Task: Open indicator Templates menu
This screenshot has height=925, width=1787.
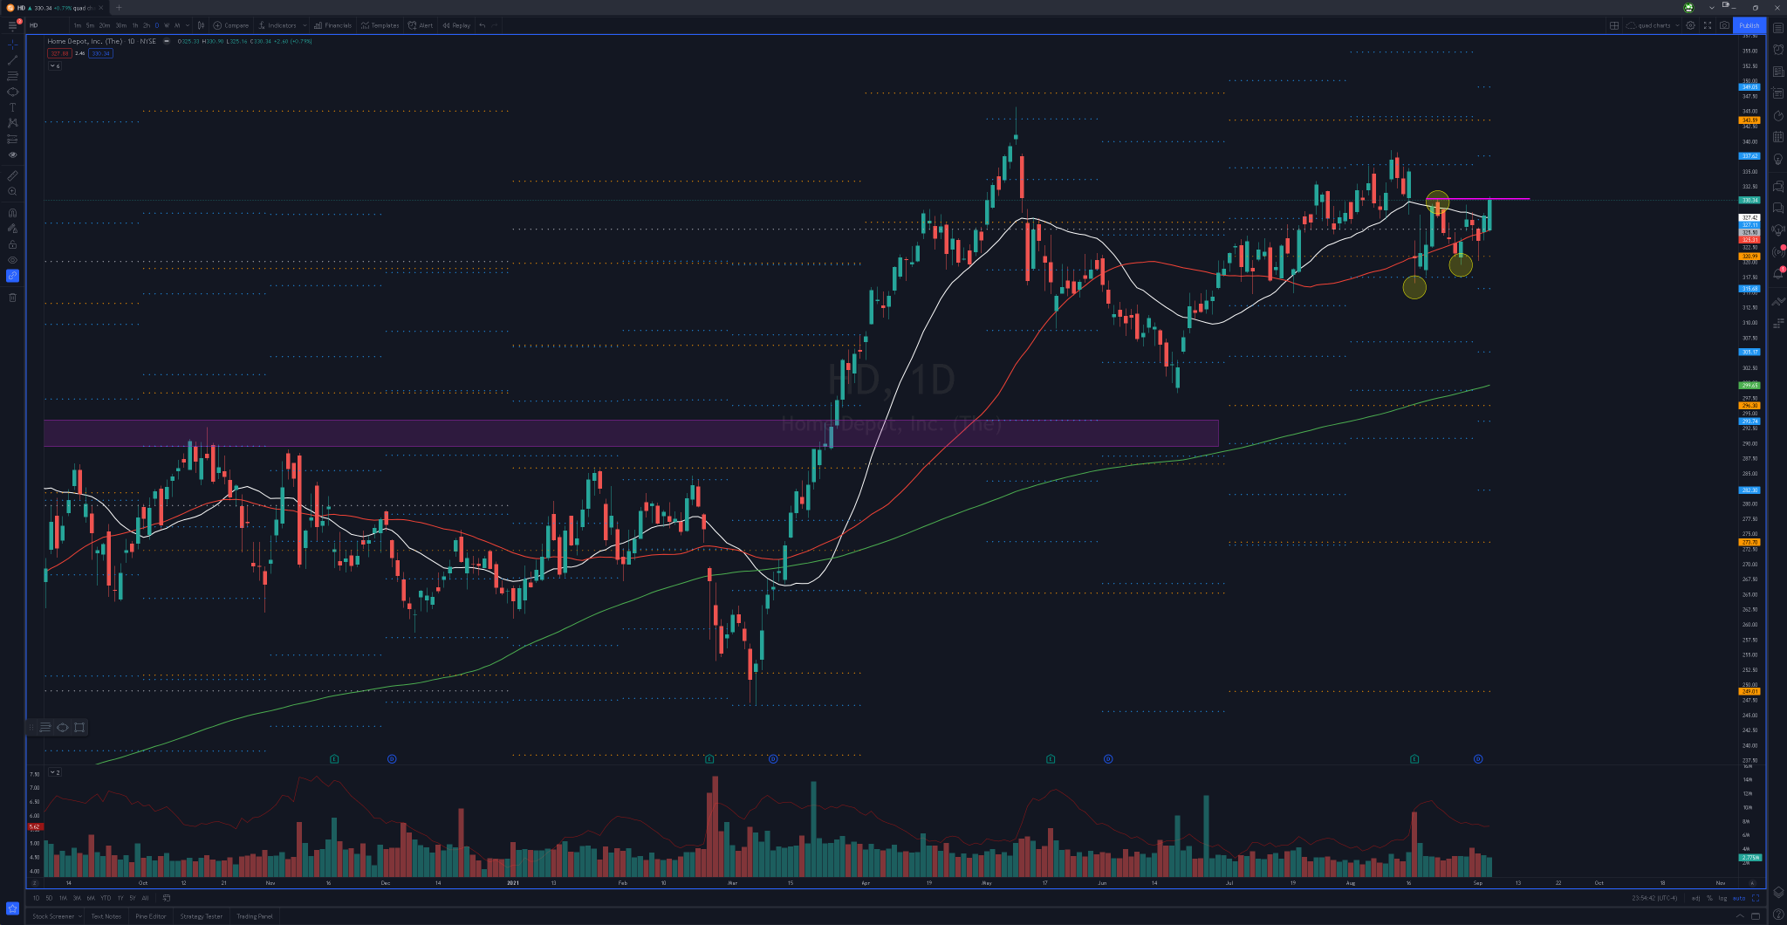Action: click(380, 25)
